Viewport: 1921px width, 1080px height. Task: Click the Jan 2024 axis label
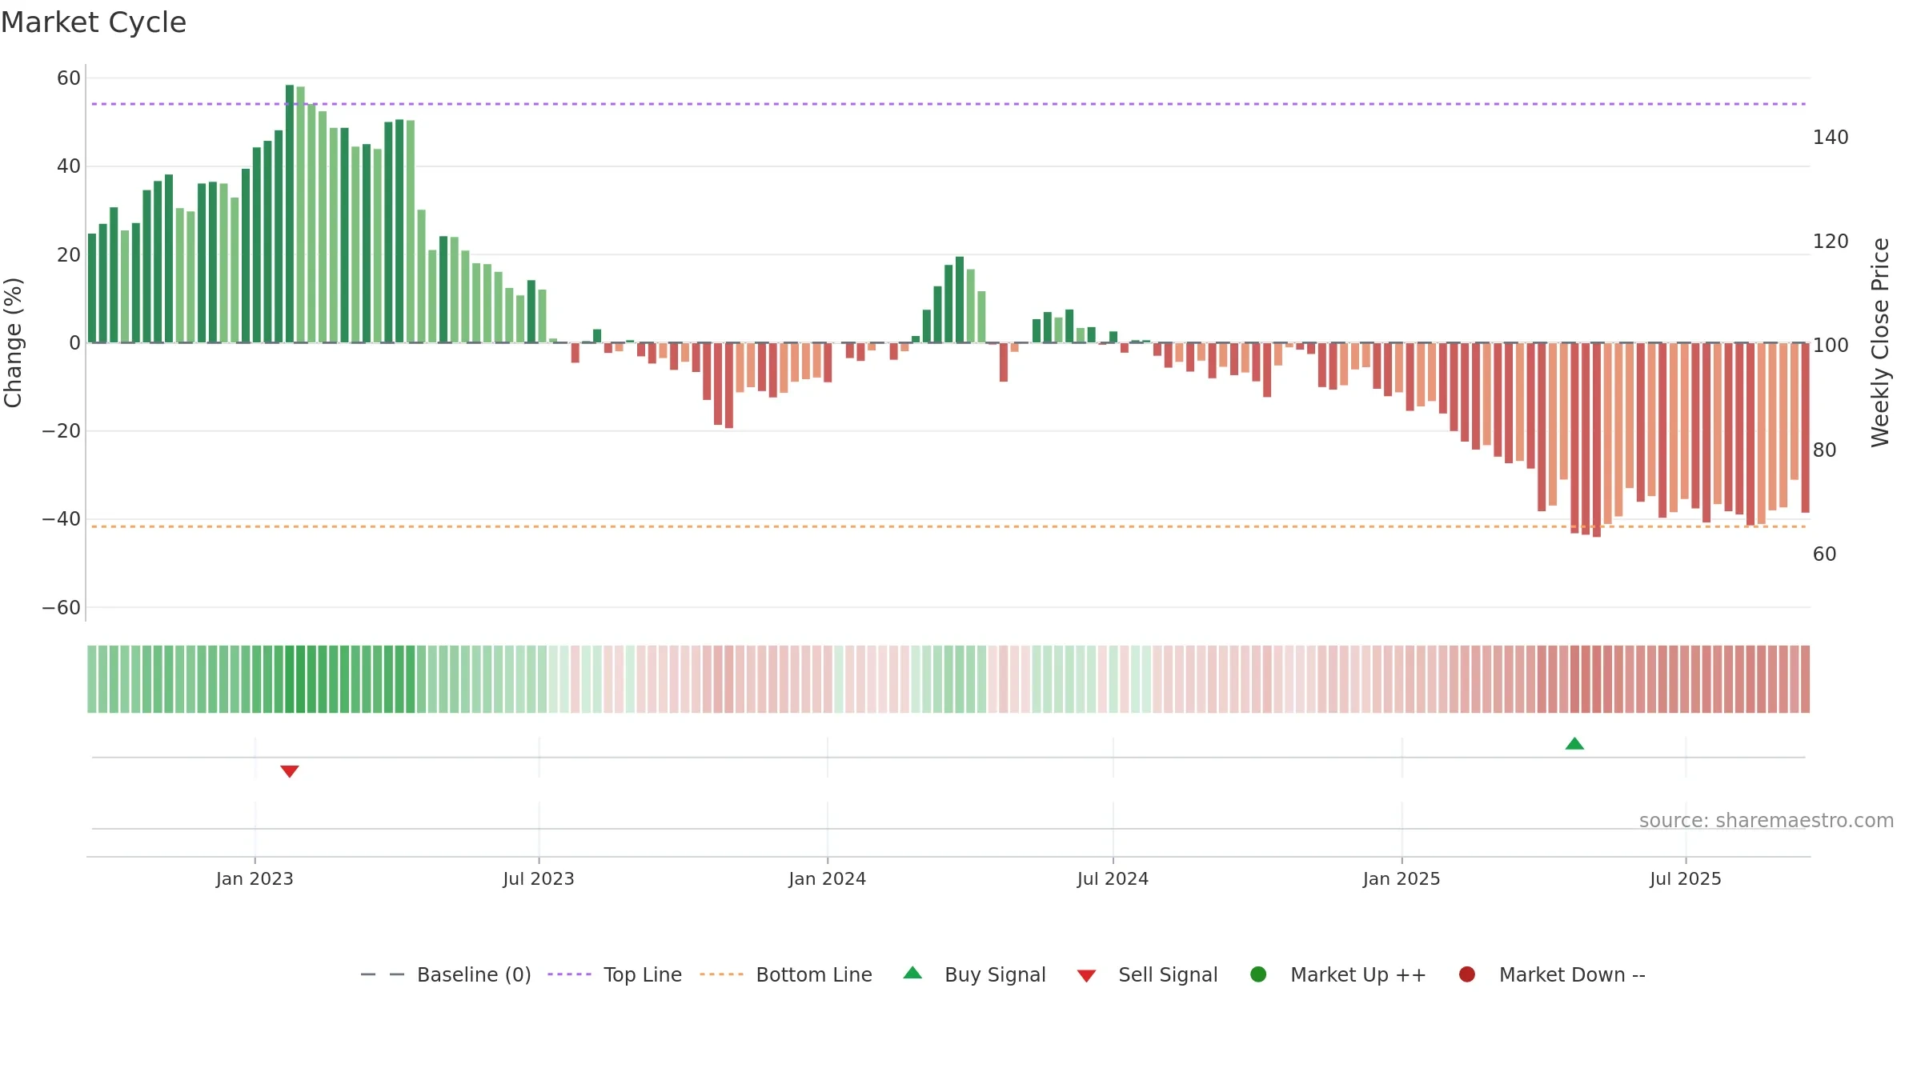[827, 878]
